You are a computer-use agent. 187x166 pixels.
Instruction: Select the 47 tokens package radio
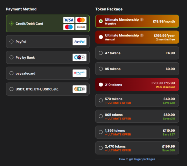click(x=101, y=53)
